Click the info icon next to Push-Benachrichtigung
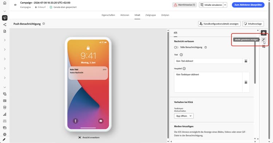The width and height of the screenshot is (273, 143). (x=44, y=24)
